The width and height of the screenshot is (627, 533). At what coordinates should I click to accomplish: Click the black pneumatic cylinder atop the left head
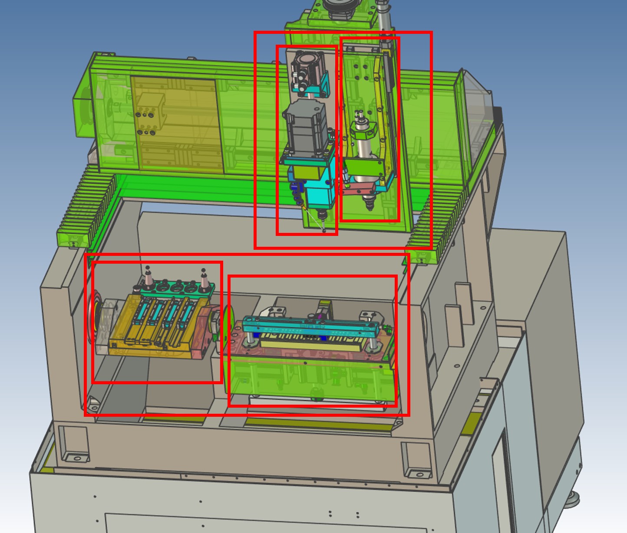coord(307,69)
